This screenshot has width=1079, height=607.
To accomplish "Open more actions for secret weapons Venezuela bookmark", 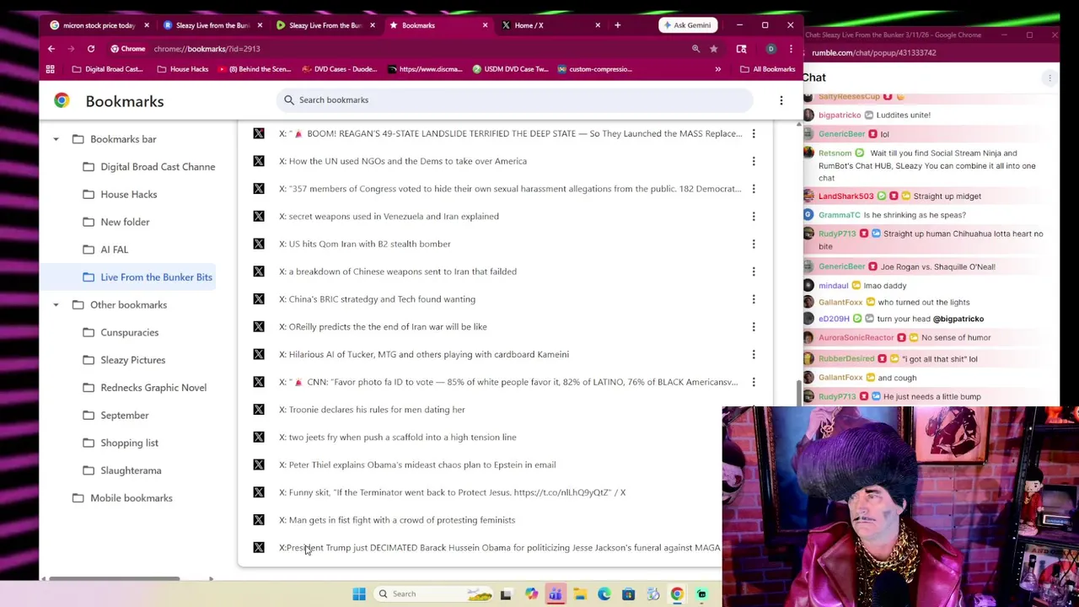I will (x=754, y=217).
